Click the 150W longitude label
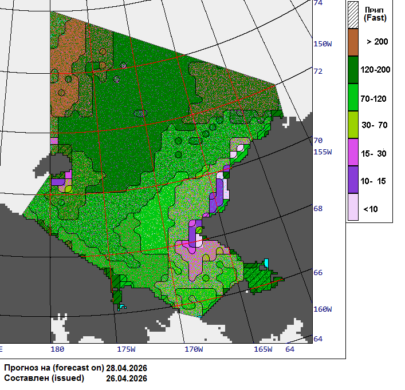The width and height of the screenshot is (405, 390). 323,44
